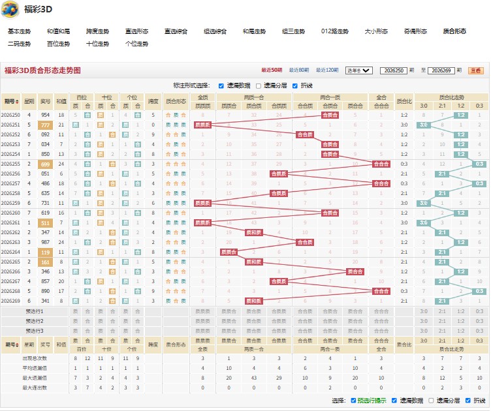The width and height of the screenshot is (491, 411).
Task: Open the 直选形态 tab
Action: pyautogui.click(x=136, y=31)
